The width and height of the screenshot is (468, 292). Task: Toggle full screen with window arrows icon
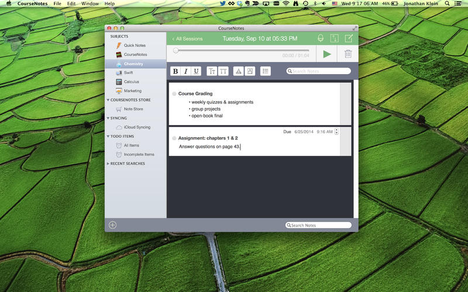coord(355,28)
